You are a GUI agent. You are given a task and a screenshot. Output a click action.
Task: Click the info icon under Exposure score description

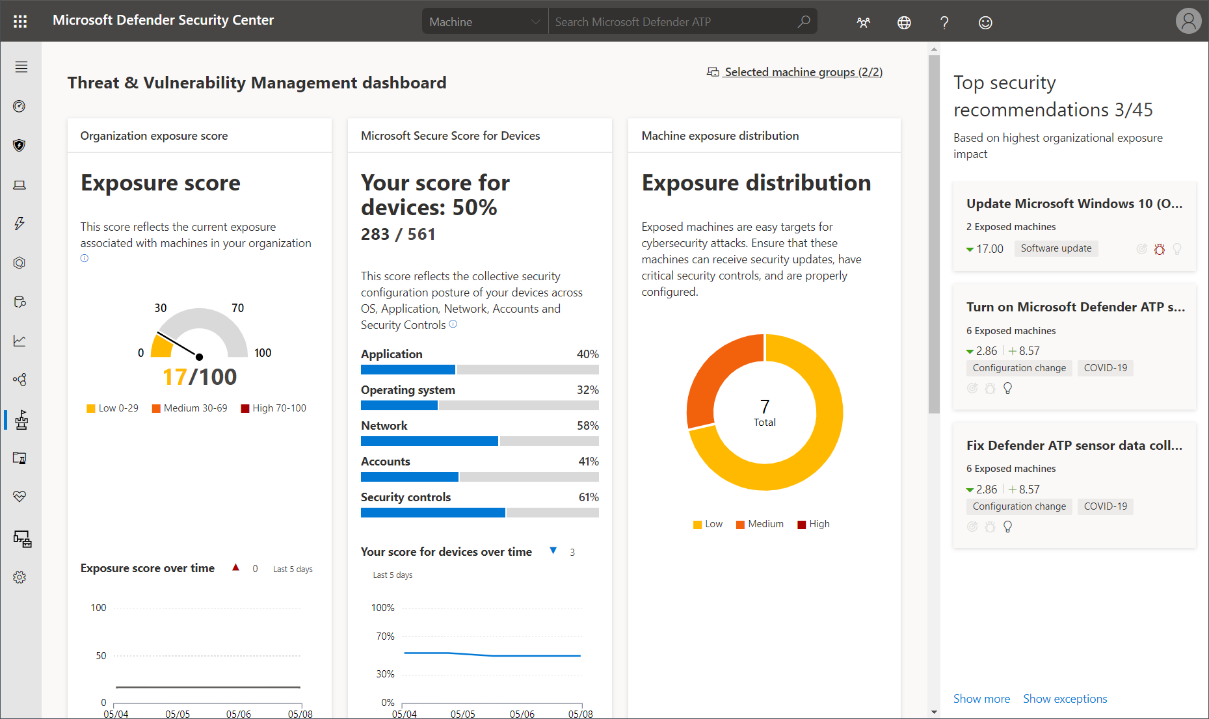(x=85, y=258)
